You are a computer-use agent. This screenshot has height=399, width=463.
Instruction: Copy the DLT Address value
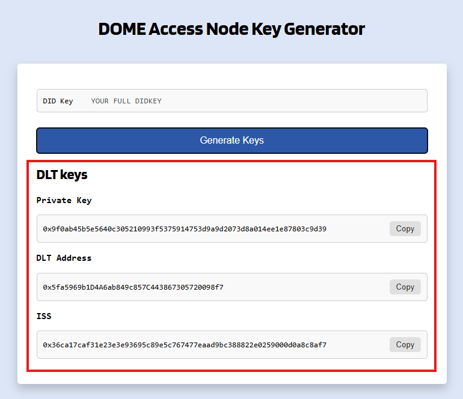pyautogui.click(x=405, y=287)
